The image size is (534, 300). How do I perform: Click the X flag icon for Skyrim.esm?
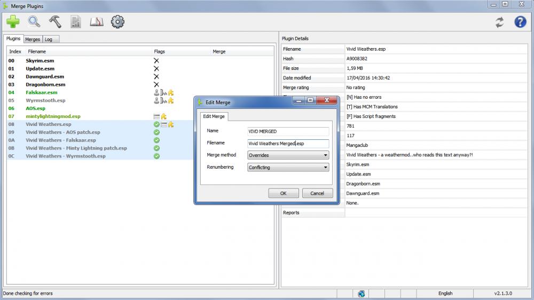point(156,61)
